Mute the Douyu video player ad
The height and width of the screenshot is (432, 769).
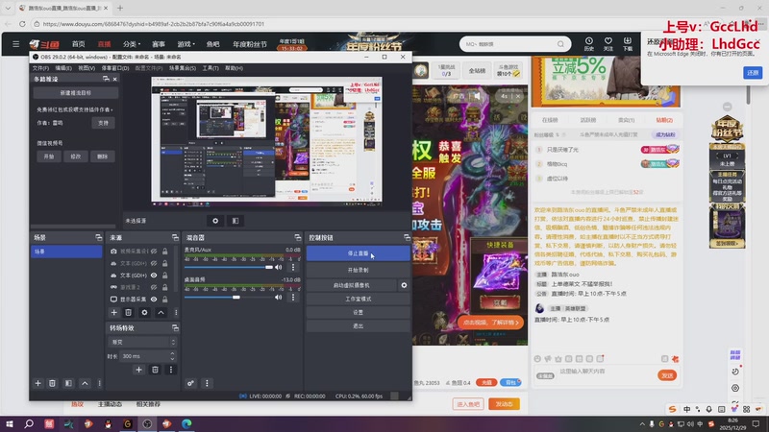[x=477, y=96]
